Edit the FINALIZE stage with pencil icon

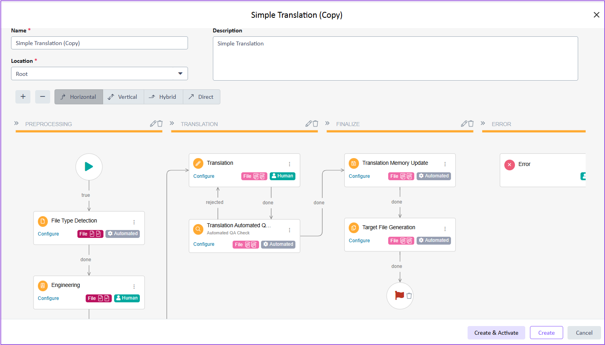click(464, 124)
